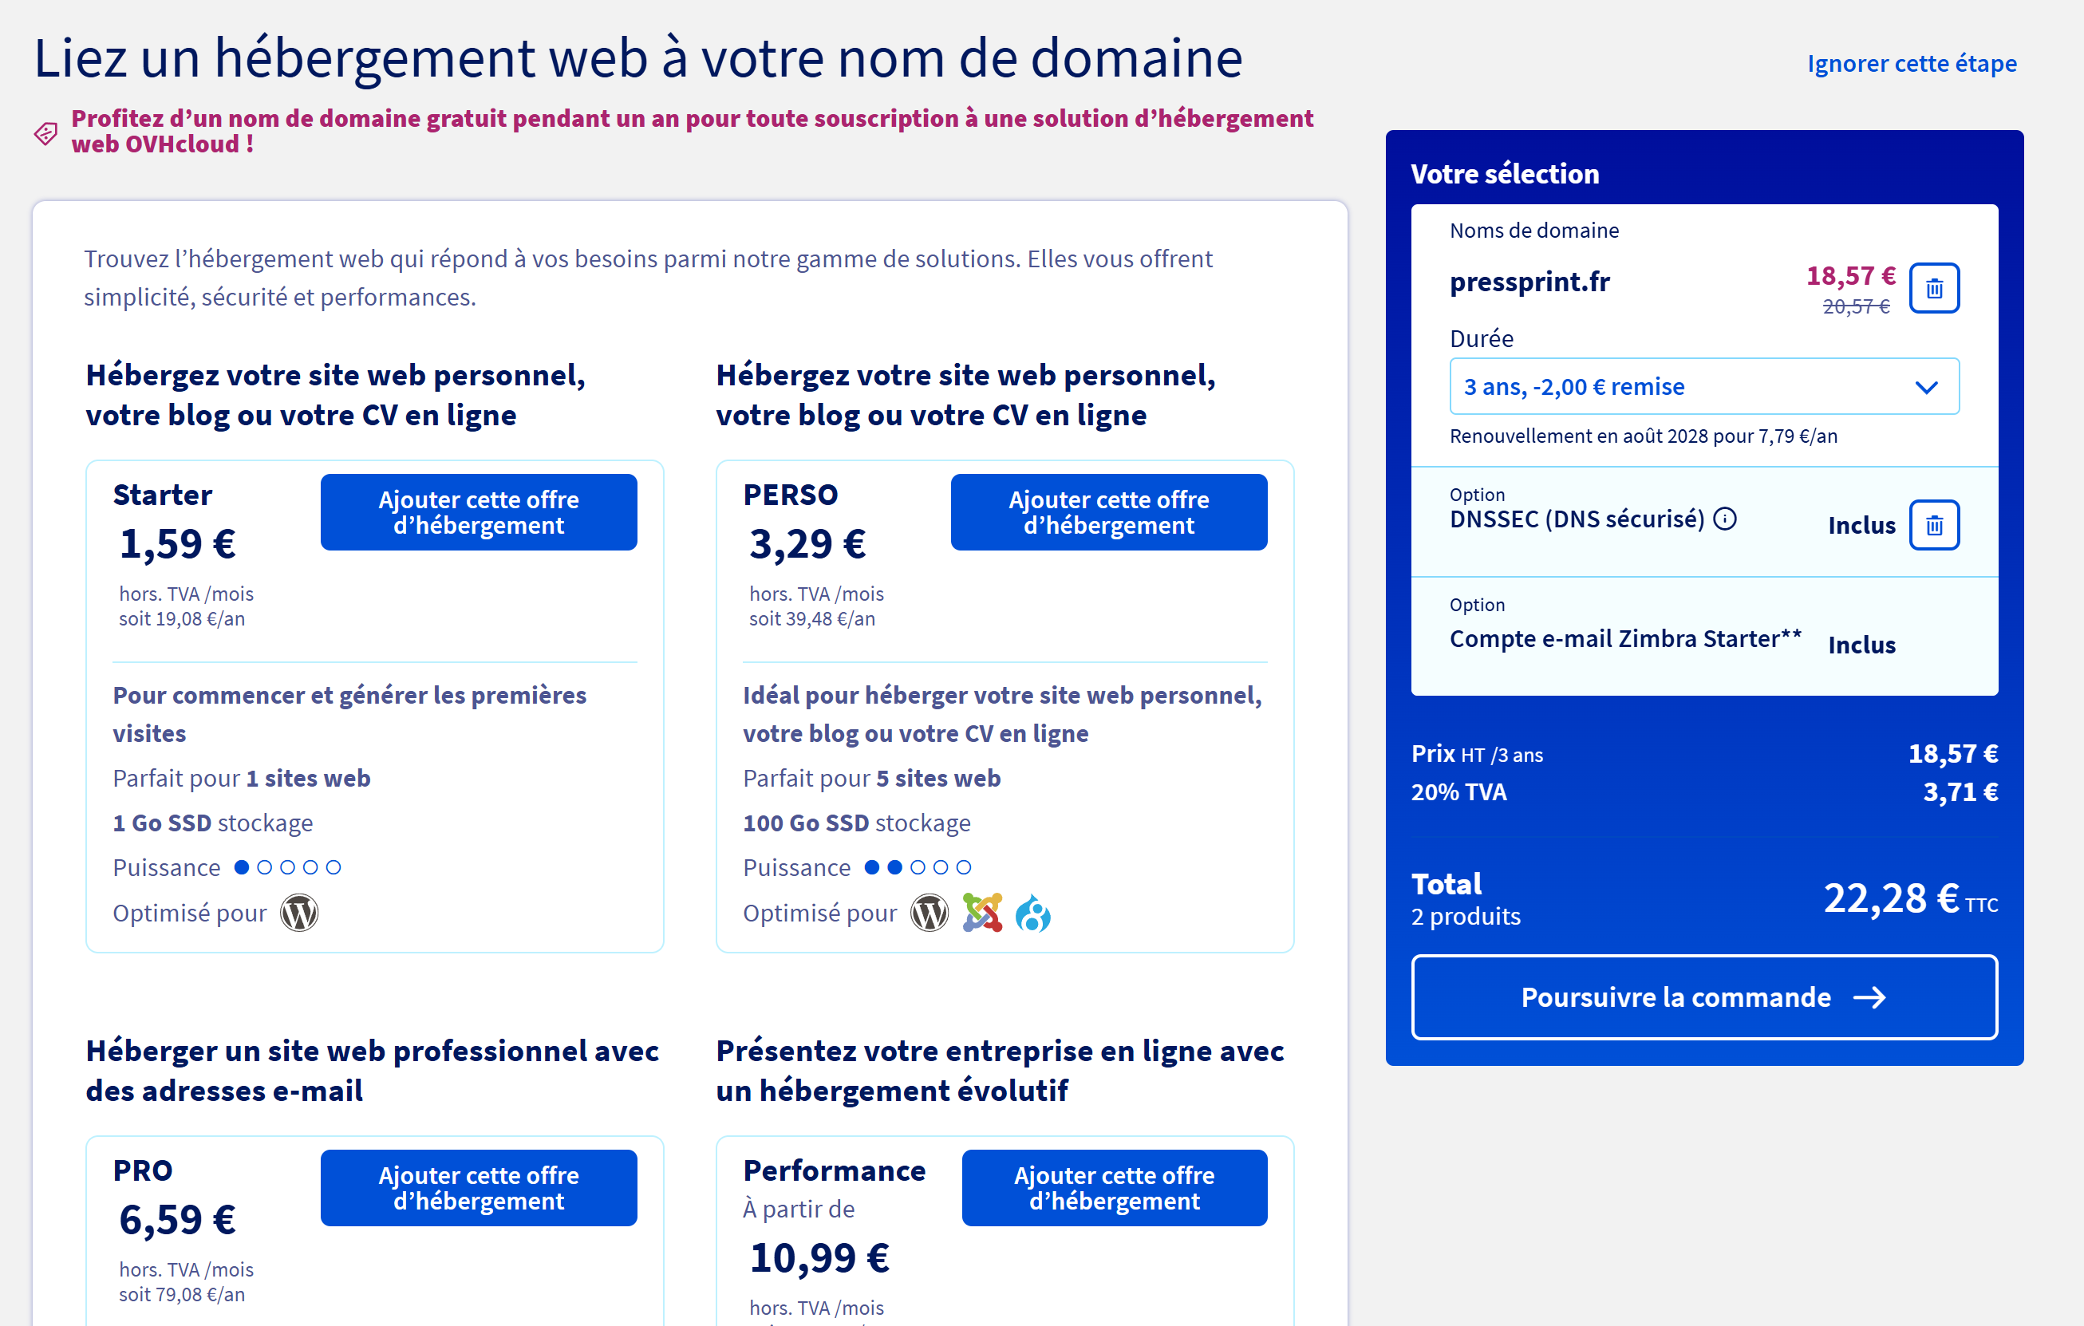Click the Compte e-mail Zimbra Starter option
The image size is (2084, 1326).
pyautogui.click(x=1624, y=639)
